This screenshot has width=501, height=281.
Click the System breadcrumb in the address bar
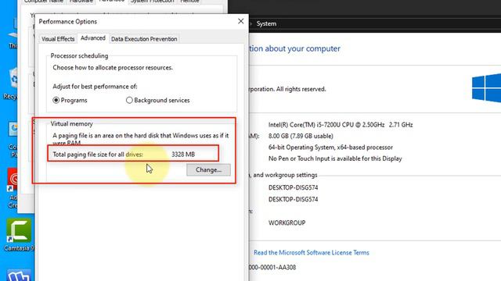click(x=266, y=24)
